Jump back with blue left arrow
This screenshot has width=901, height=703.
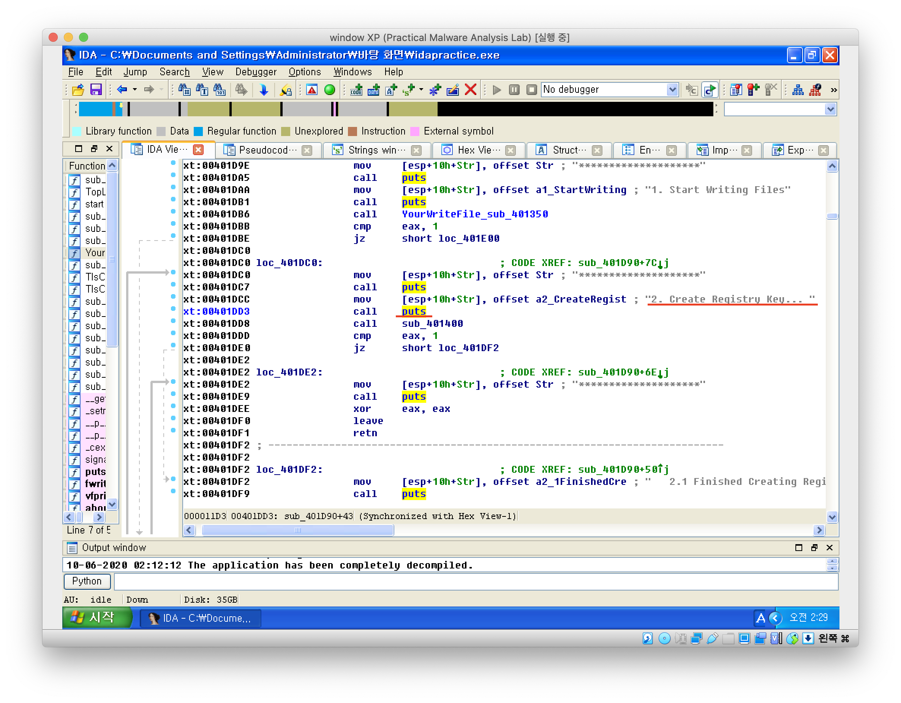[x=122, y=90]
